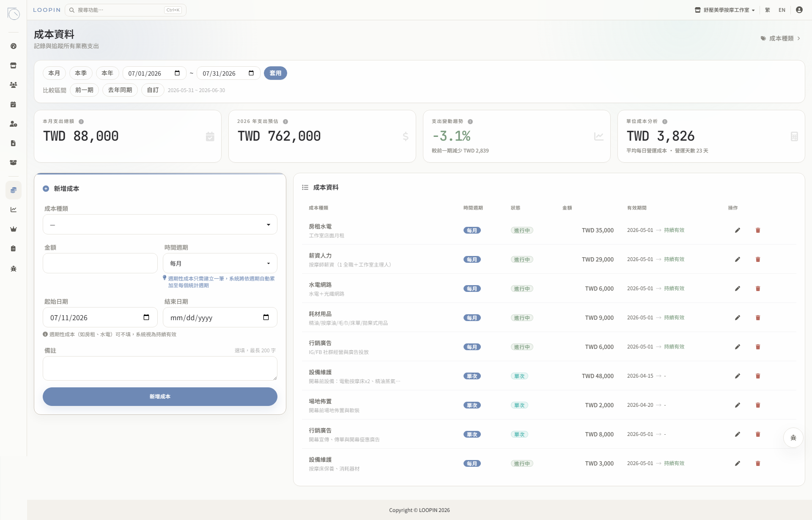
Task: Delete the 薪資人力 cost entry
Action: pyautogui.click(x=757, y=259)
